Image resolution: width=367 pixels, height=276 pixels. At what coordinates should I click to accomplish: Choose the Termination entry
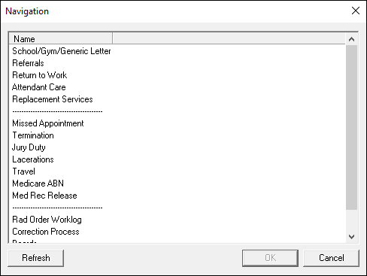pos(33,135)
